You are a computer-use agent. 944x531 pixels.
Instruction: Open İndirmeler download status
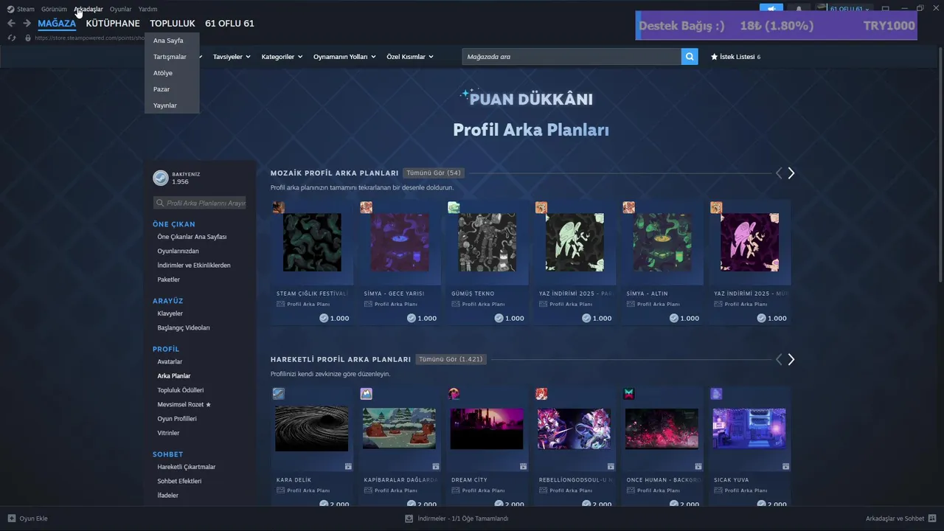[x=457, y=518]
